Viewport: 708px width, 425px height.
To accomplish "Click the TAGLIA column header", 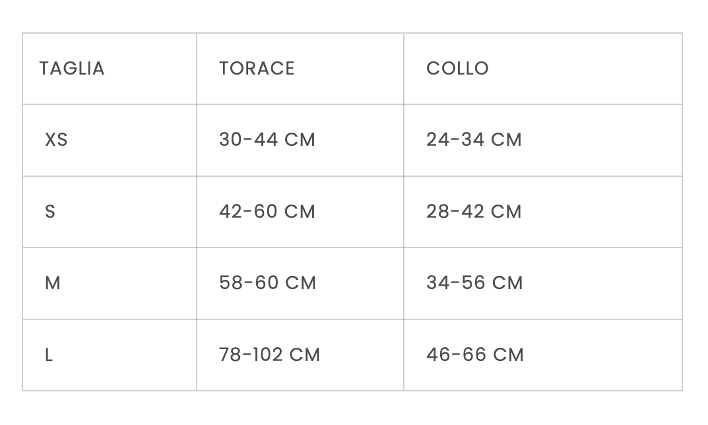I will pos(72,69).
